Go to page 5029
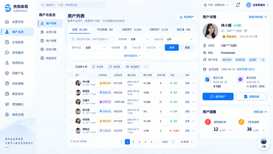This screenshot has height=154, width=273. pos(165,142)
